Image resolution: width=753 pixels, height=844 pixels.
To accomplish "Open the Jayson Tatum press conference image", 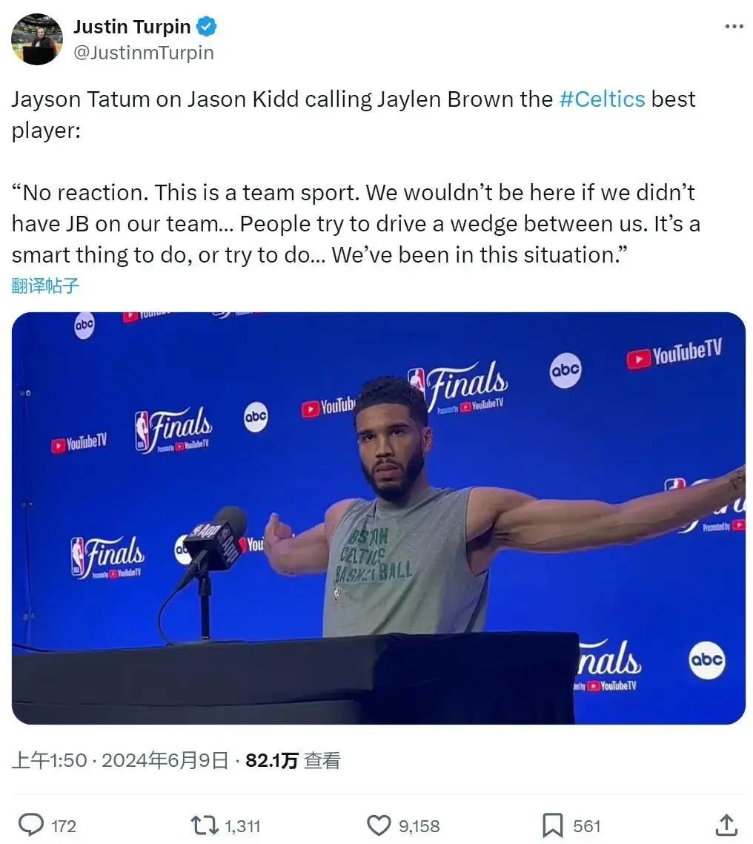I will pos(379,518).
